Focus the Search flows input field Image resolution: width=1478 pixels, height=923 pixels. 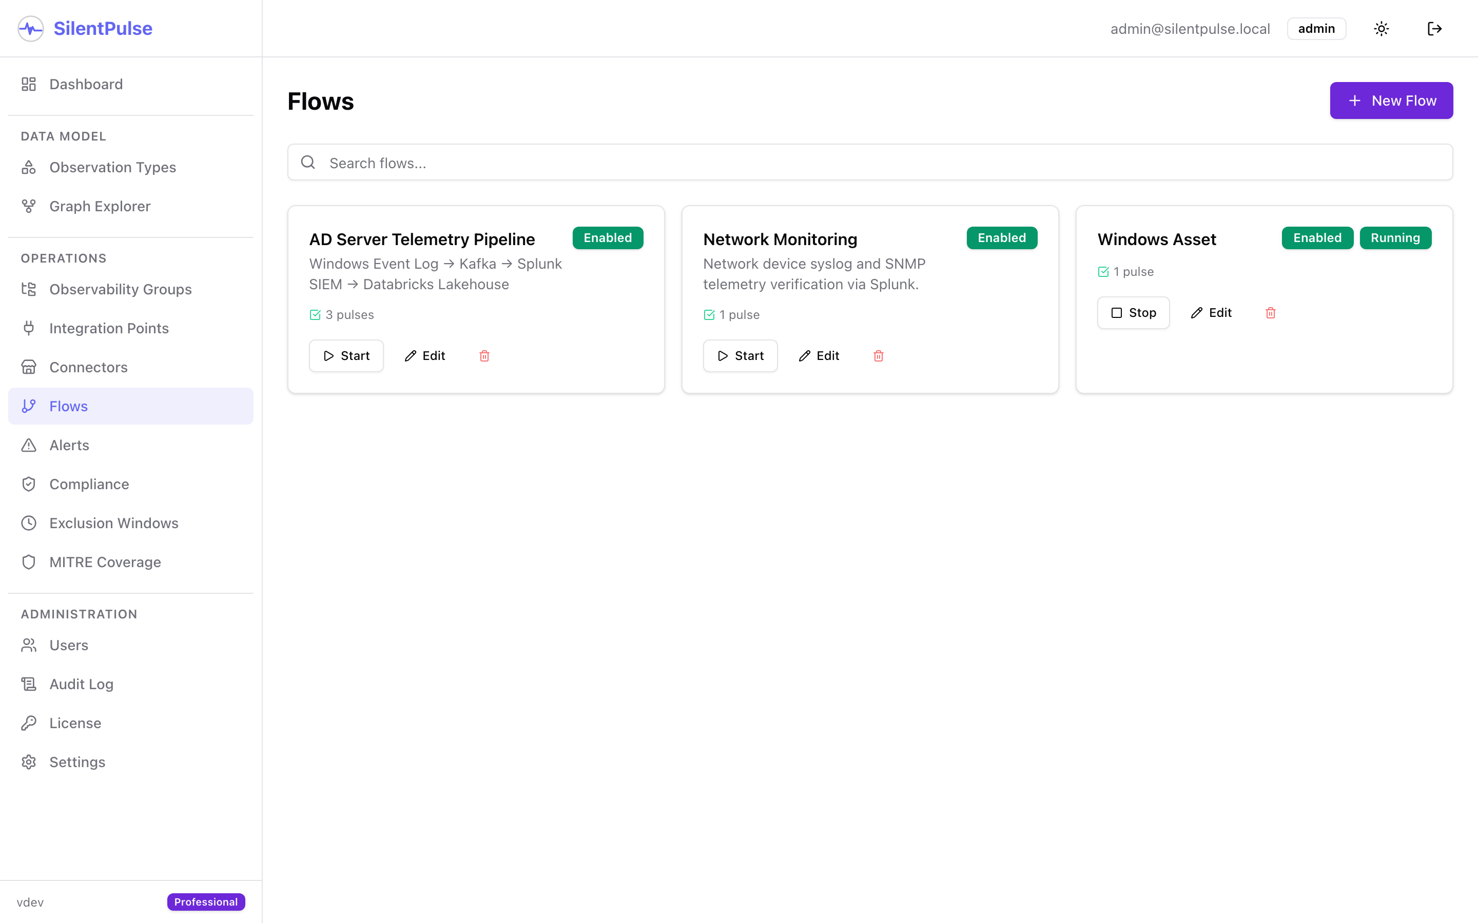(x=870, y=163)
